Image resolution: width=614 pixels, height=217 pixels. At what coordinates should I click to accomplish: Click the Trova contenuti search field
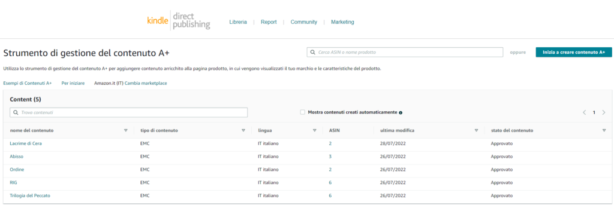(129, 112)
